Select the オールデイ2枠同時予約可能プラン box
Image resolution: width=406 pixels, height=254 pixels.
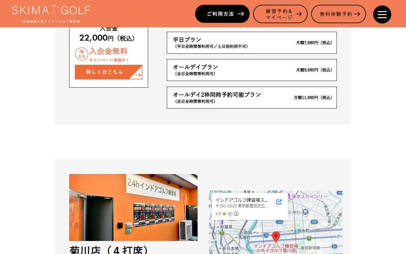click(252, 97)
